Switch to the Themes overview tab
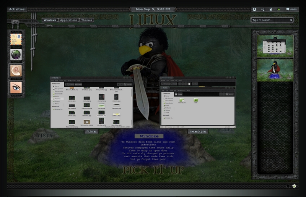 click(x=86, y=20)
